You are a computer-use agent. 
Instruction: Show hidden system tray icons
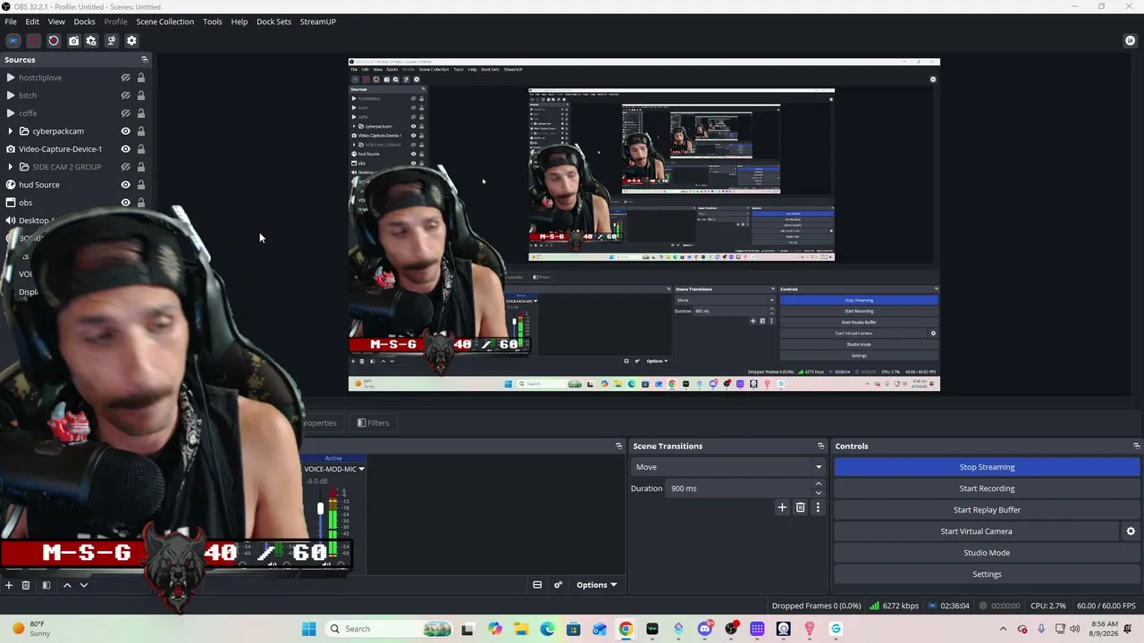pos(1003,629)
